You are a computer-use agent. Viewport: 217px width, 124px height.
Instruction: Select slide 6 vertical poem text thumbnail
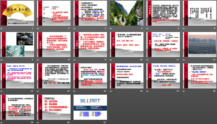200,13
